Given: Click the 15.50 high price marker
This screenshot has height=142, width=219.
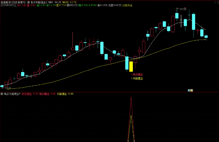Looking at the screenshot, I should coord(182,9).
